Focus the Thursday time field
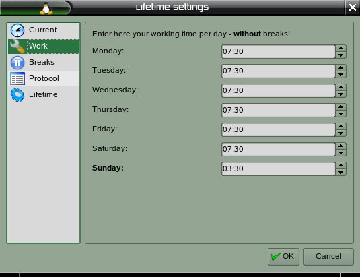 point(279,110)
